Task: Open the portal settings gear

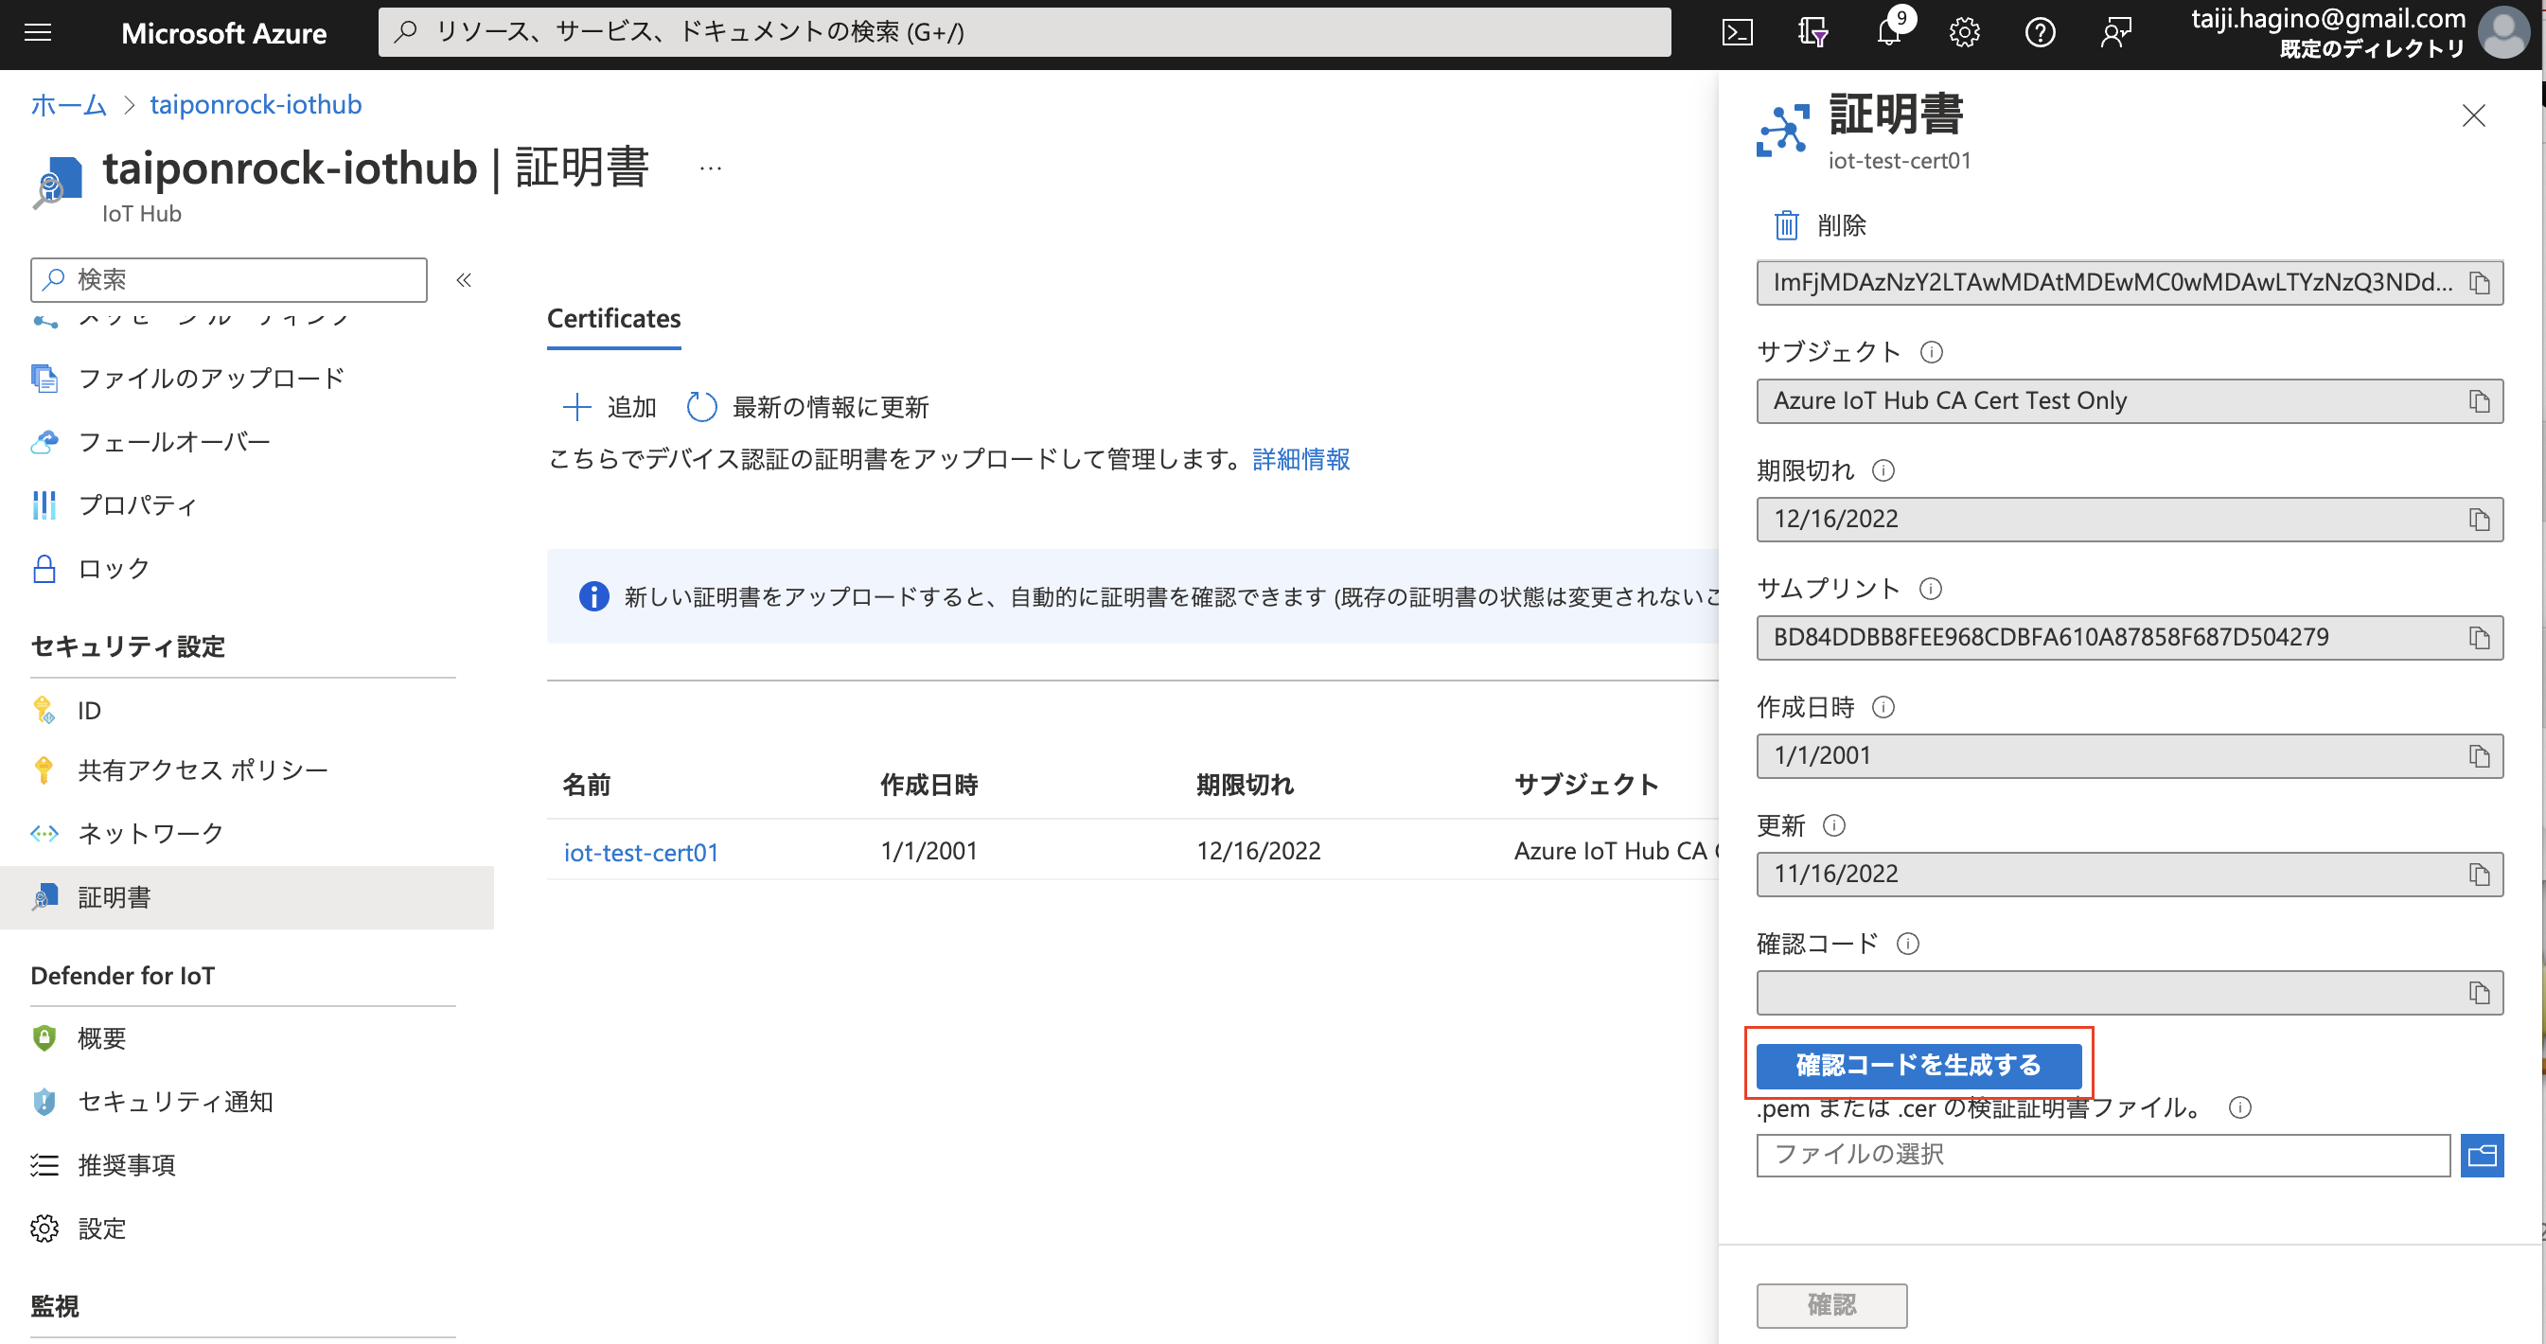Action: click(1965, 31)
